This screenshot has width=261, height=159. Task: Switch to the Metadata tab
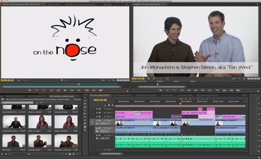[x=107, y=4]
